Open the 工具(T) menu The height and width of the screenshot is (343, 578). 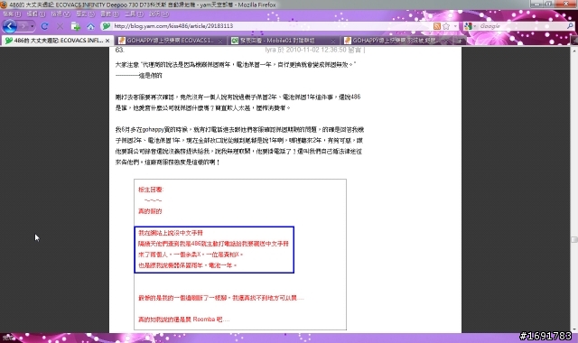pyautogui.click(x=134, y=14)
